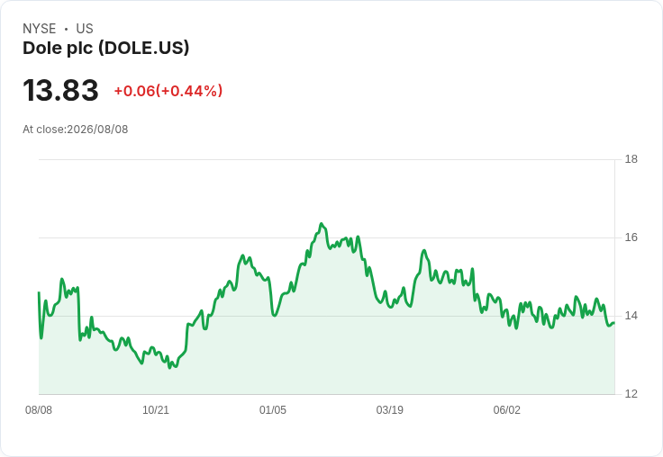This screenshot has width=663, height=457.
Task: Click the 14 y-axis price label
Action: (631, 316)
